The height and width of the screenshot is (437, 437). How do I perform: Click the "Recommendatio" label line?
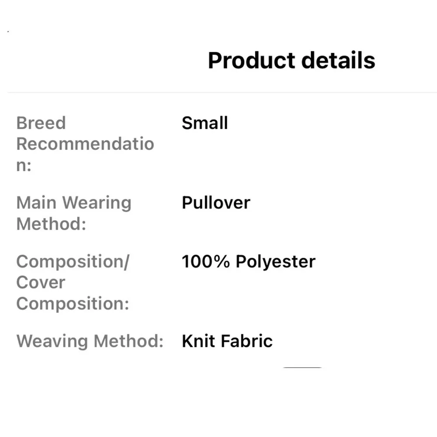coord(85,144)
